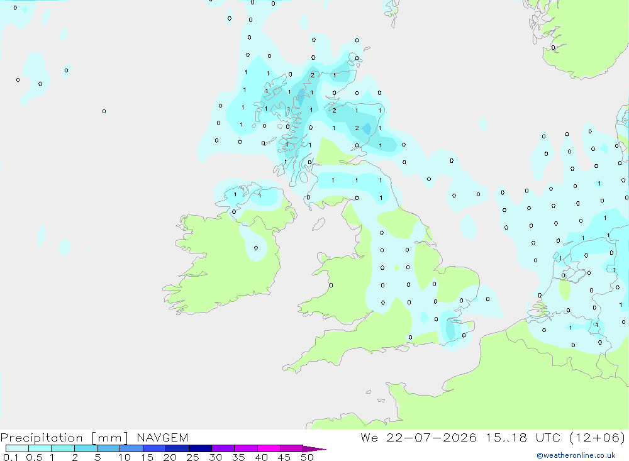Select the 35 to 40 mm legend swatch
This screenshot has width=629, height=461.
pos(246,448)
